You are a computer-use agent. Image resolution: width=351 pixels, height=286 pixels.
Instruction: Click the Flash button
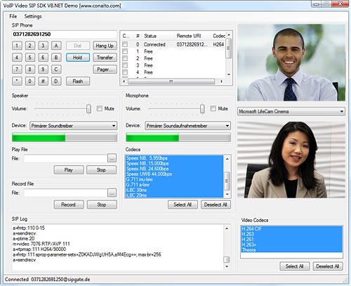click(78, 82)
